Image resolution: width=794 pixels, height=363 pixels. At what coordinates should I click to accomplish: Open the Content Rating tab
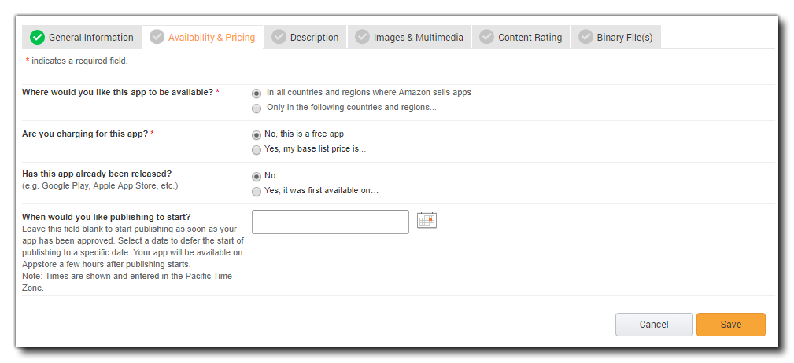pos(530,37)
